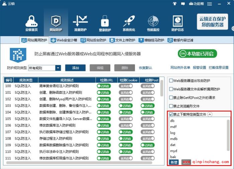Sort by 编号 column header
The width and height of the screenshot is (234, 169).
click(9, 80)
